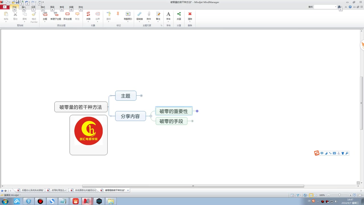The width and height of the screenshot is (364, 205).
Task: Open the 开始 ribbon tab
Action: pos(14,7)
